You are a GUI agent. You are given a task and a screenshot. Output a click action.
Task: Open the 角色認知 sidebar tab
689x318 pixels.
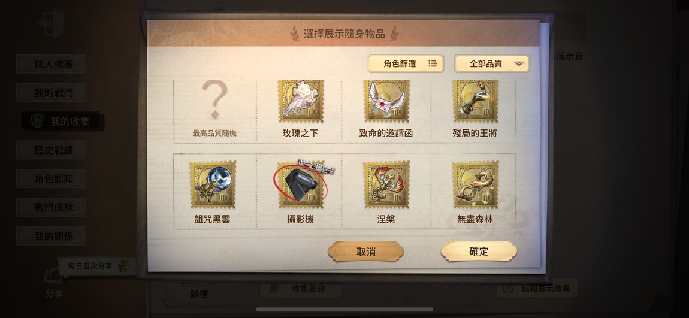pos(51,179)
